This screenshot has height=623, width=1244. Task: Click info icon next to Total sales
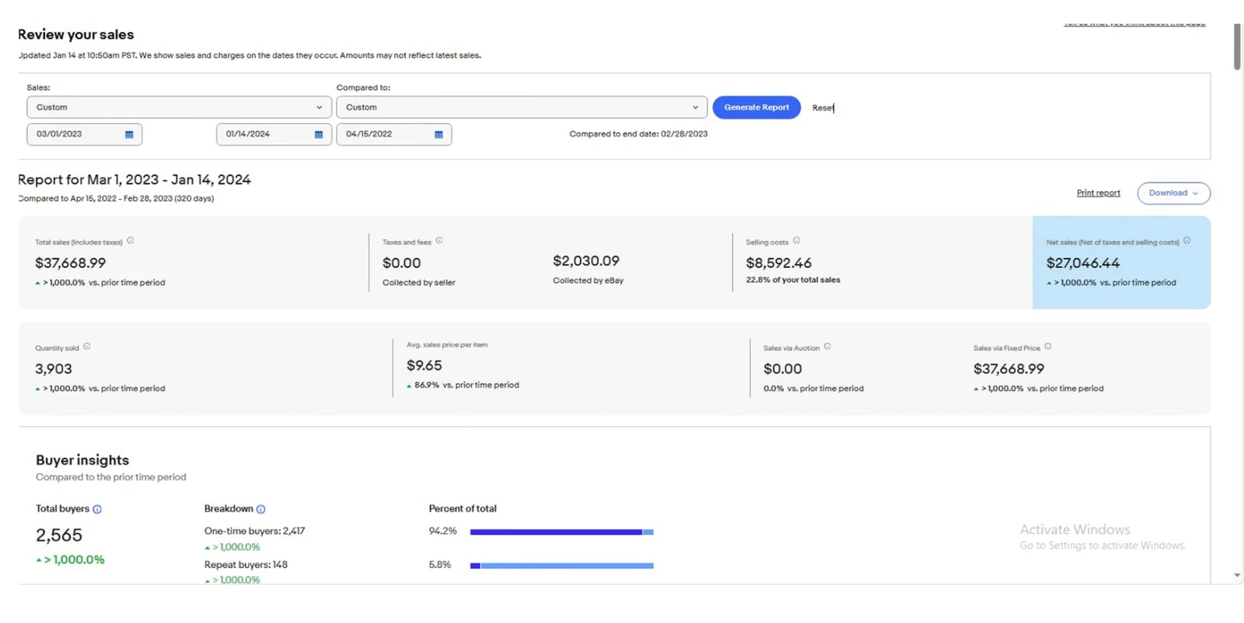(131, 241)
